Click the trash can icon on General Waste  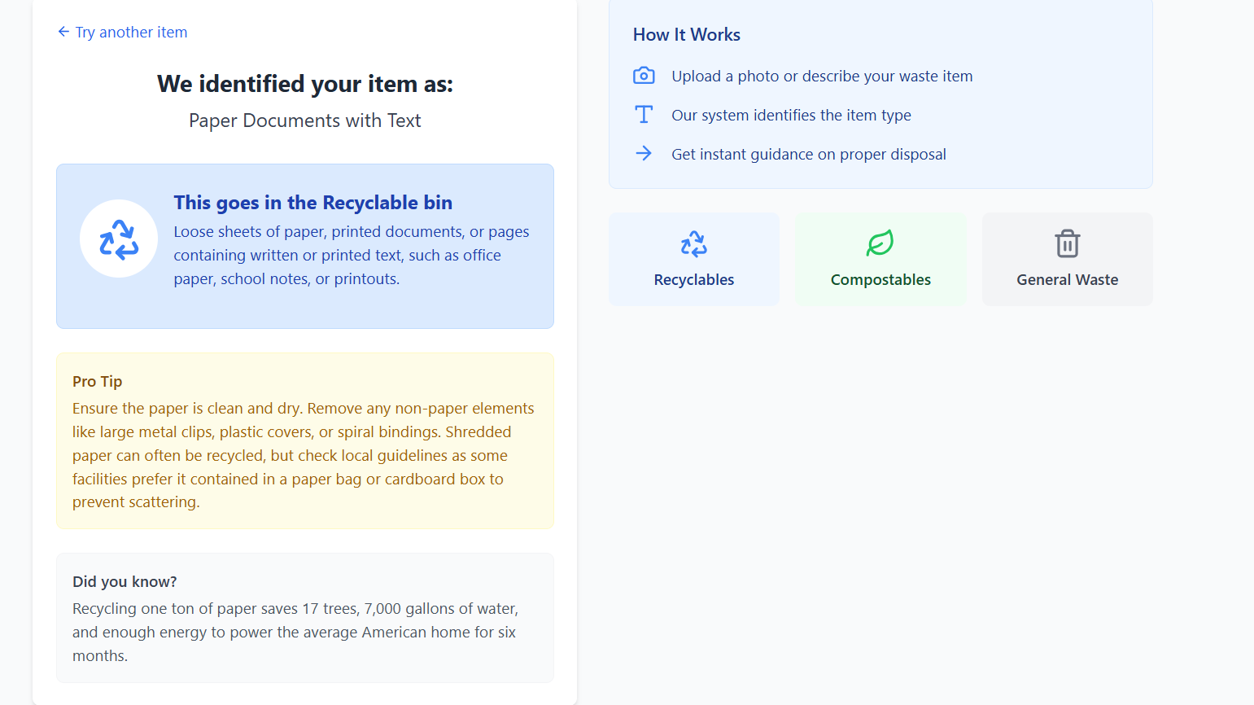click(x=1067, y=243)
